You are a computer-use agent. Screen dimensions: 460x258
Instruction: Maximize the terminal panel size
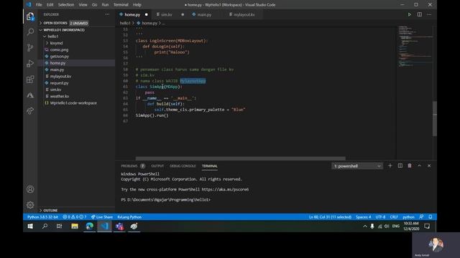coord(420,166)
